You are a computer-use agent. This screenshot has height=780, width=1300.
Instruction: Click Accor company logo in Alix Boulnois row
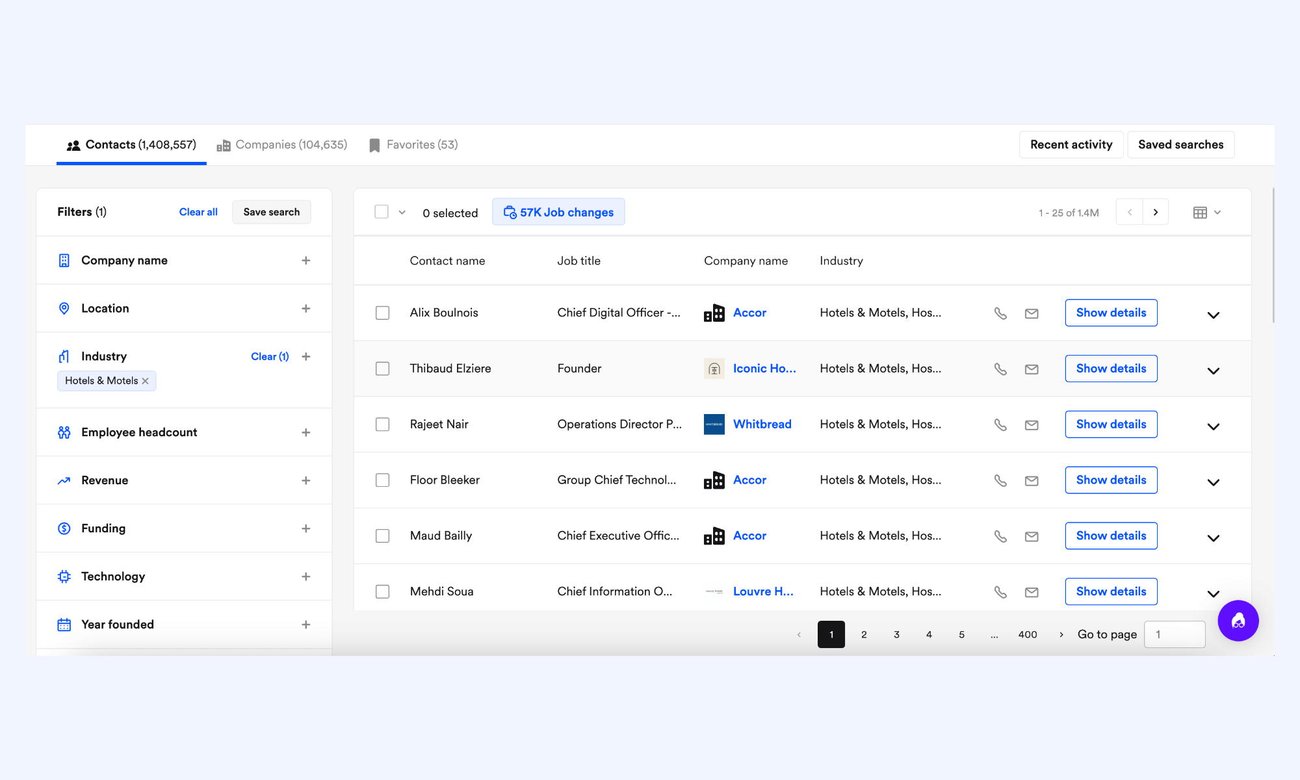[x=714, y=313]
